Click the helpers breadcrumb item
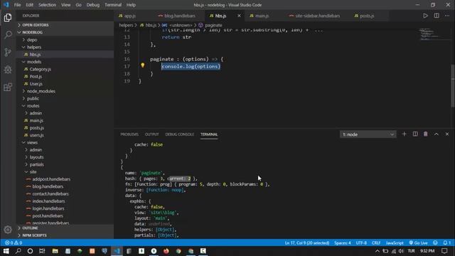 (126, 26)
